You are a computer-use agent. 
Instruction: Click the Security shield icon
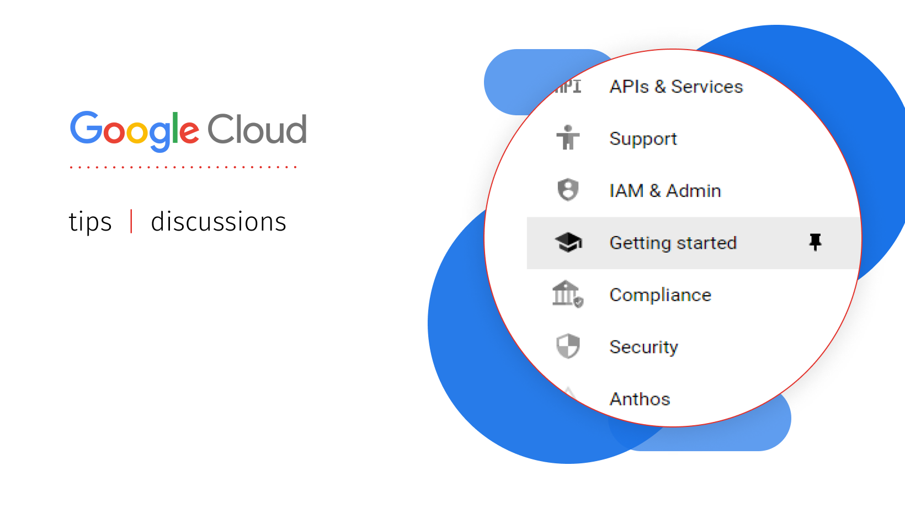568,346
